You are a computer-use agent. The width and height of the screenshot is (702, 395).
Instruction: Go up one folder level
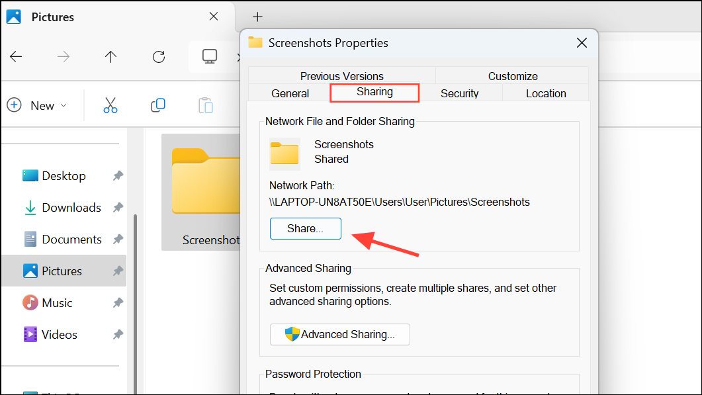[x=110, y=57]
